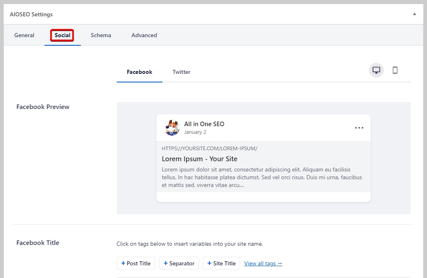Open the General tab
Viewport: 427px width, 278px height.
pyautogui.click(x=24, y=35)
